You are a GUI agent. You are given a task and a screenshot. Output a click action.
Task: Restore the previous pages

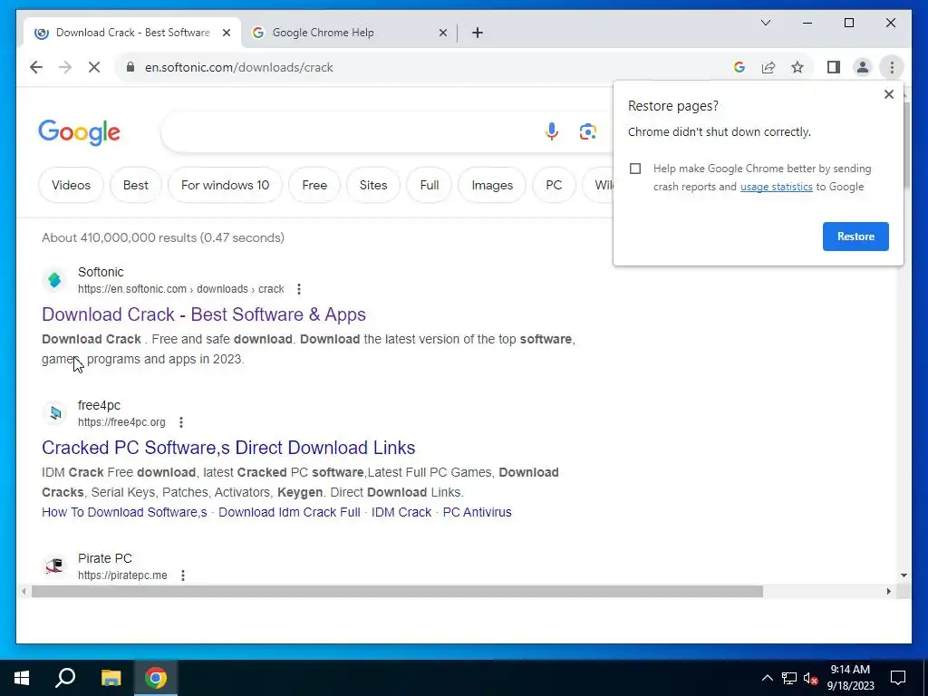[855, 237]
